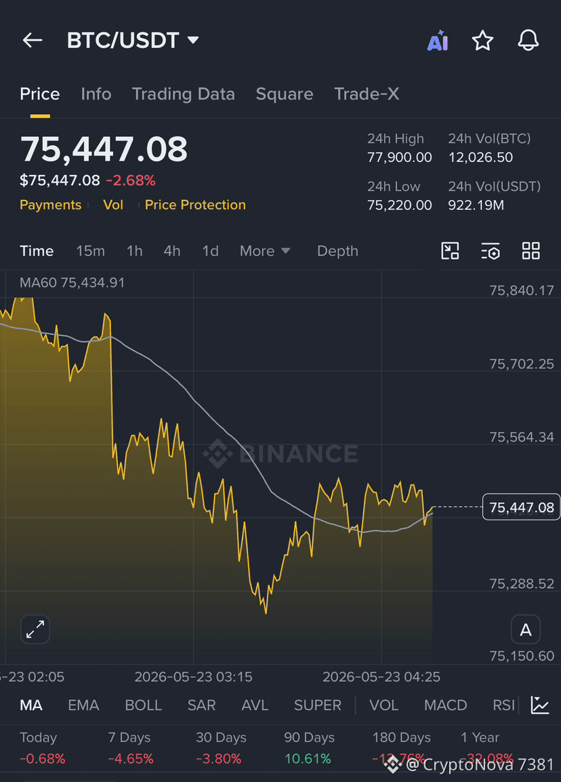Image resolution: width=561 pixels, height=782 pixels.
Task: Open the Trading Data tab
Action: 184,94
